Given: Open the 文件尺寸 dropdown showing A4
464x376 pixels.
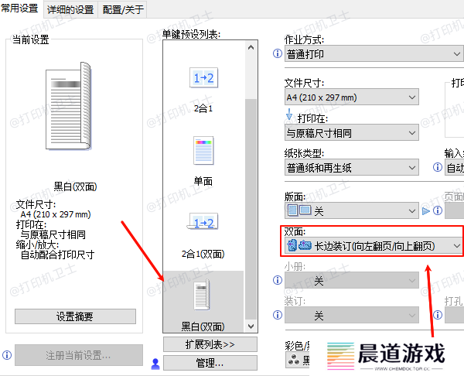Looking at the screenshot, I should coord(352,97).
